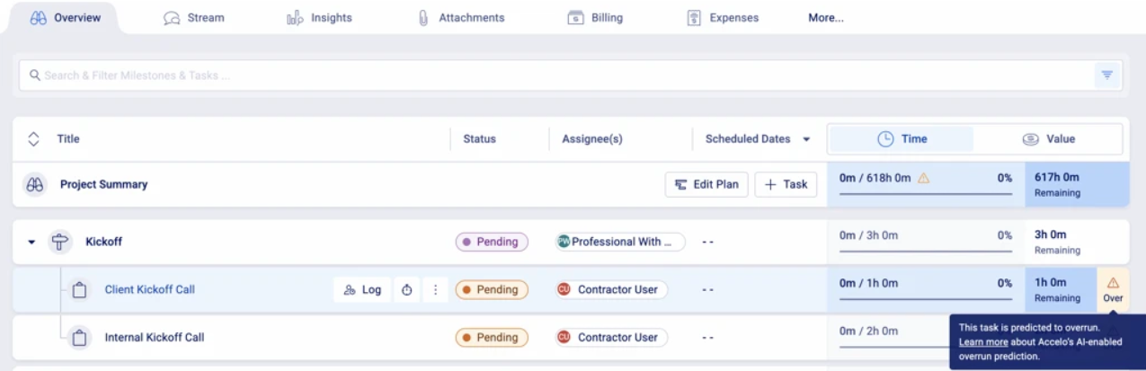1146x371 pixels.
Task: Collapse the Kickoff milestone
Action: point(31,242)
